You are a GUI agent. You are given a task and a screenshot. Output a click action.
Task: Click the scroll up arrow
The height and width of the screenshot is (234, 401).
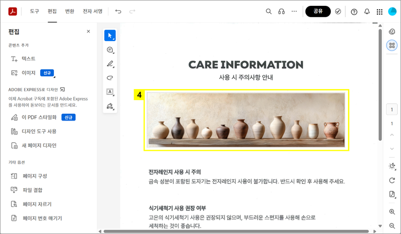click(380, 26)
